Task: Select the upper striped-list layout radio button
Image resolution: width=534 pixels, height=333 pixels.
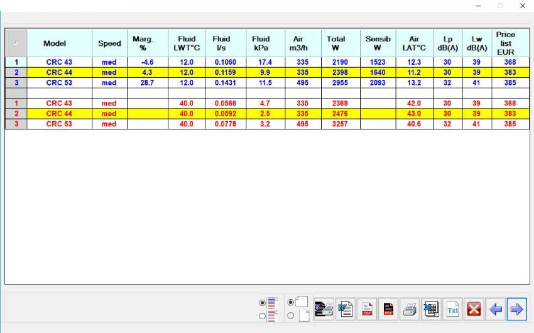Action: [262, 303]
